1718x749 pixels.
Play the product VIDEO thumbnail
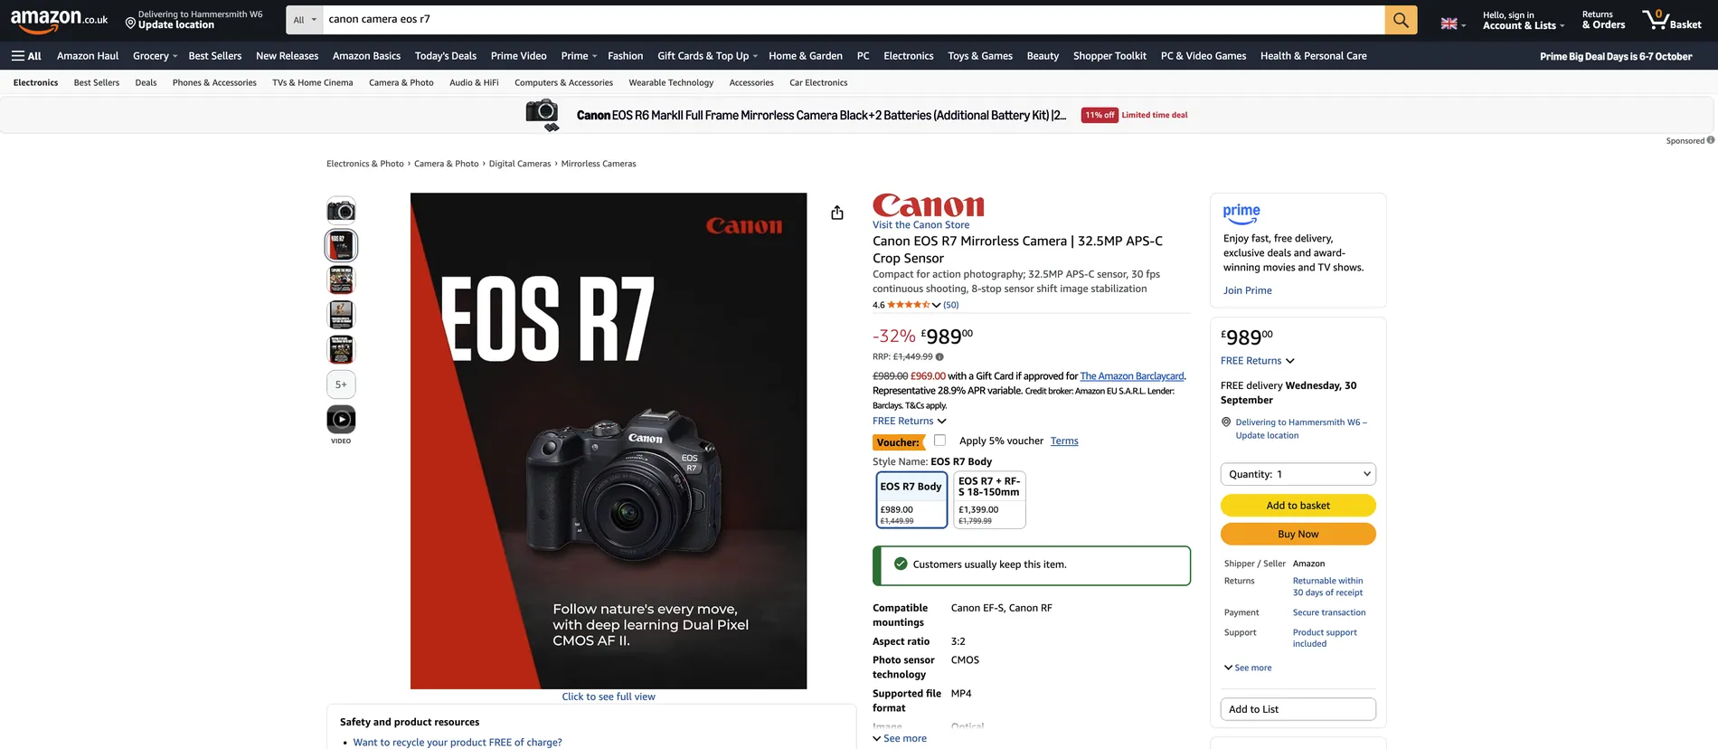click(x=341, y=420)
